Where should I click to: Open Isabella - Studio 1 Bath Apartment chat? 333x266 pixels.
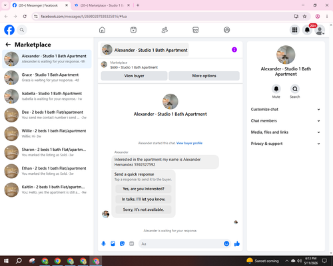(x=47, y=96)
